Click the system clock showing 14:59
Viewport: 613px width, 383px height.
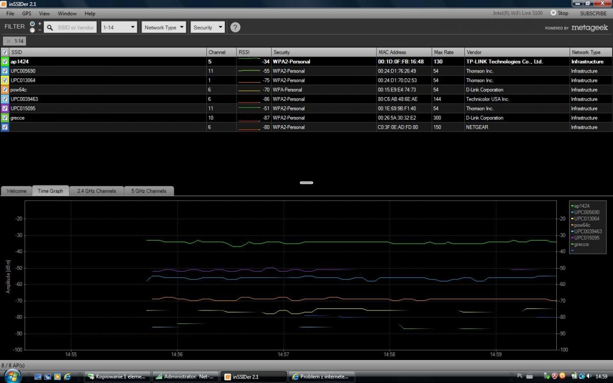[601, 376]
